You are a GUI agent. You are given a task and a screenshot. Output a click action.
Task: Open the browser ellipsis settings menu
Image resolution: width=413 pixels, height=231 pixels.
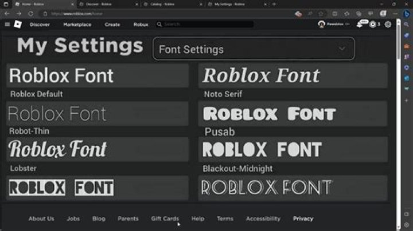395,14
